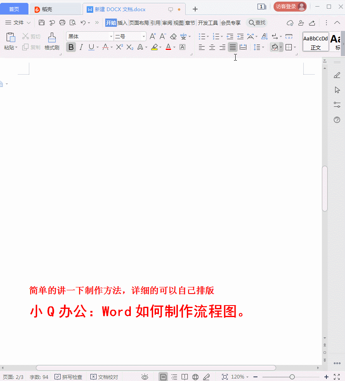Image resolution: width=345 pixels, height=381 pixels.
Task: Expand line spacing dropdown
Action: click(x=263, y=47)
